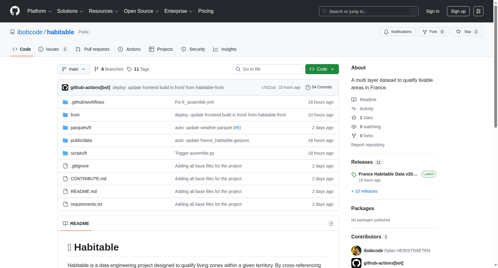Click the Sign up button

pos(458,11)
